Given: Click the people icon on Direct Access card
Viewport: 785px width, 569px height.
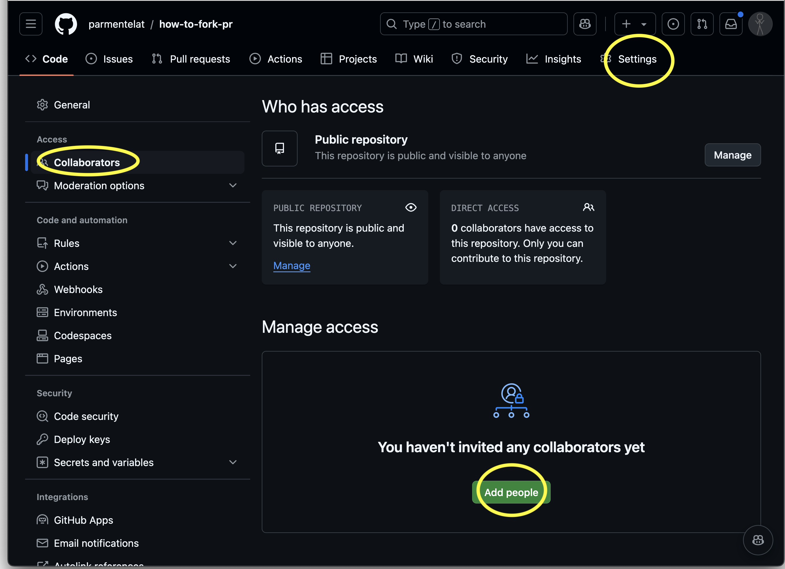Looking at the screenshot, I should tap(588, 208).
